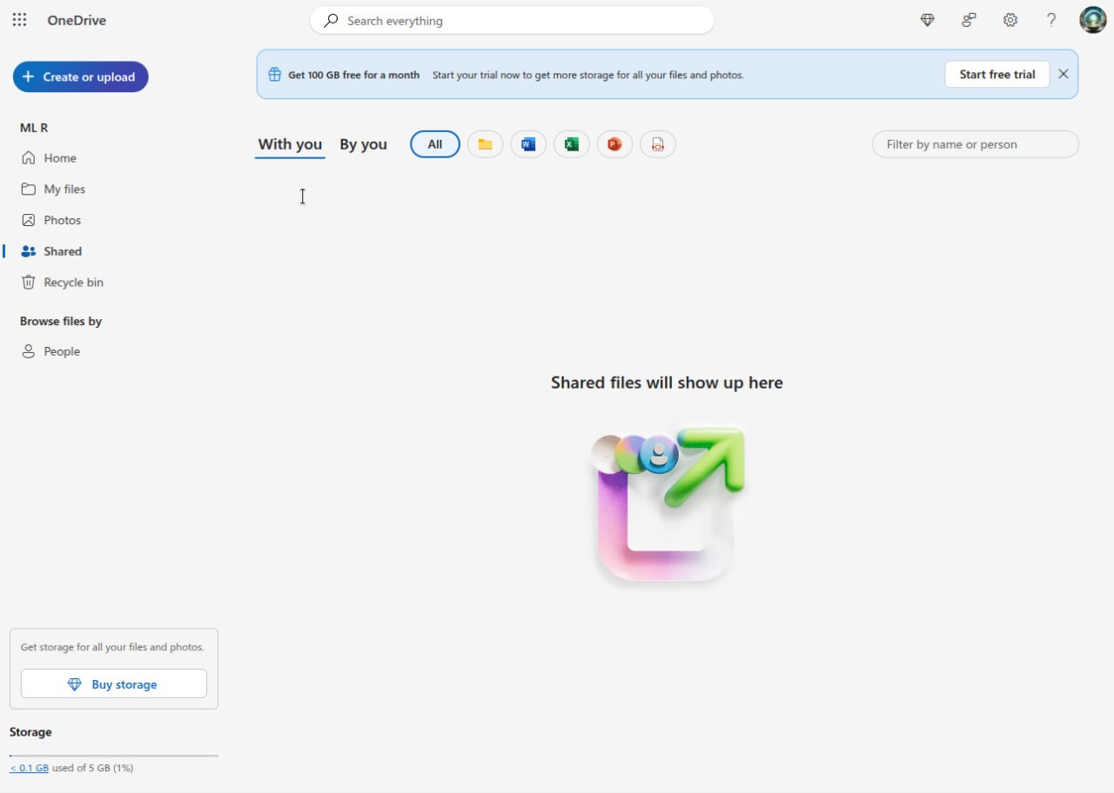Click the Filter by name or person field
This screenshot has height=793, width=1114.
(975, 144)
